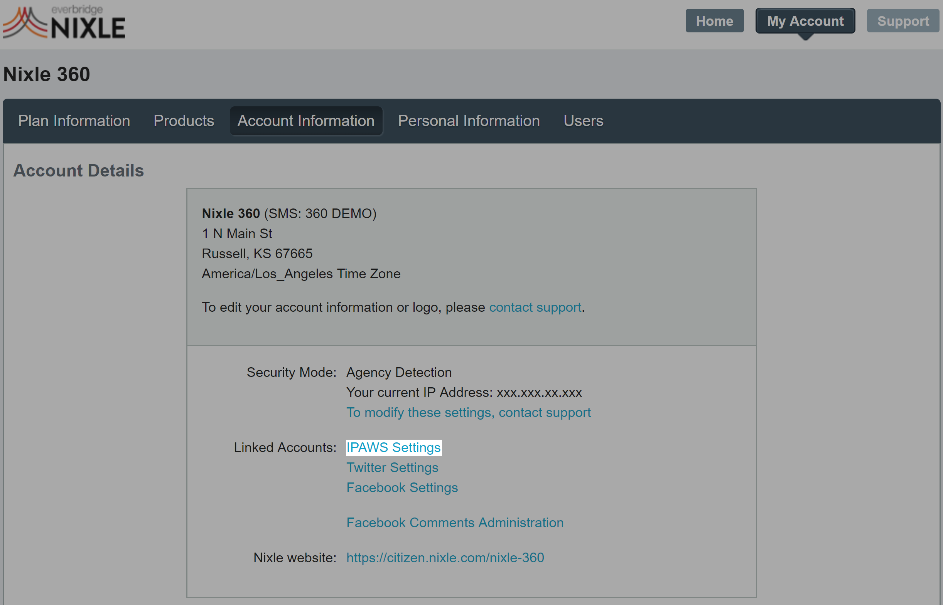Click the 'Nixle website:' label
The image size is (943, 605).
tap(295, 558)
